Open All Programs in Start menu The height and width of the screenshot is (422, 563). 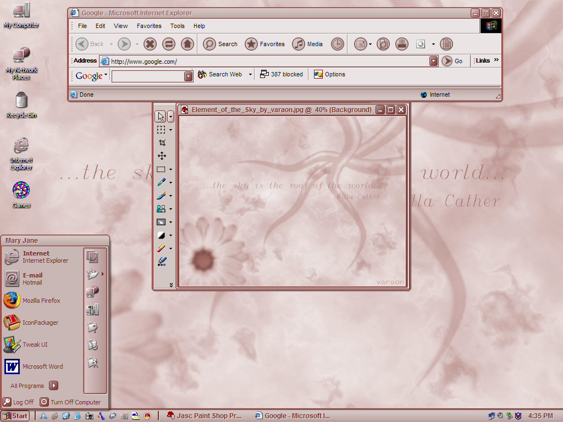point(34,386)
